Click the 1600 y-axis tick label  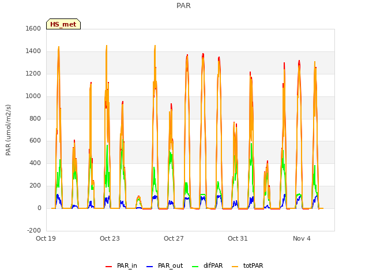coord(33,28)
